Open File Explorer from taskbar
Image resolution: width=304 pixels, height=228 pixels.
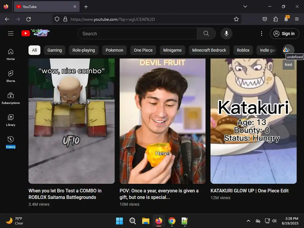145,221
